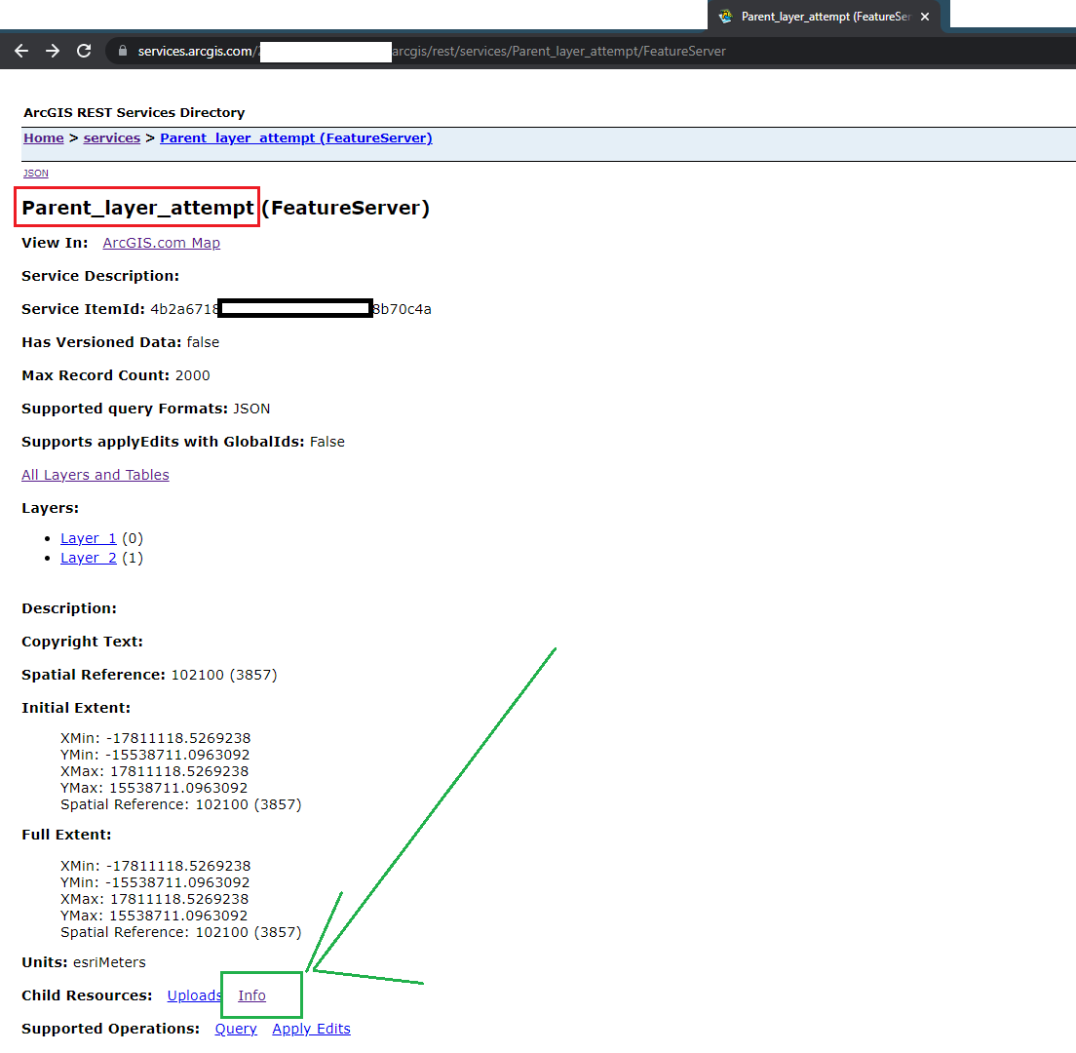Click the Supported query Formats JSON text
The width and height of the screenshot is (1076, 1053).
251,409
